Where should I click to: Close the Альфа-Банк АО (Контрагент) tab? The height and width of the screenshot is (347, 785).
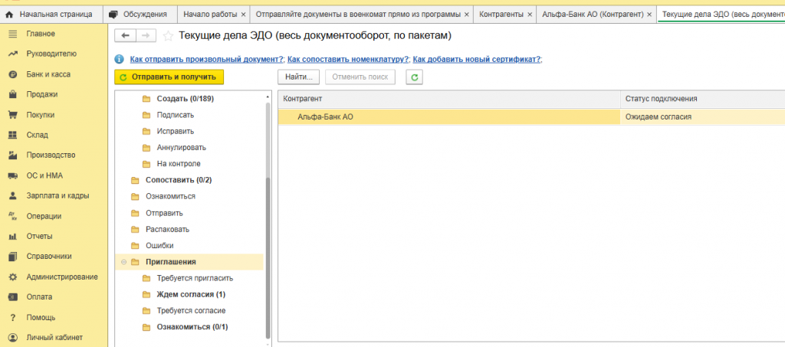(649, 15)
